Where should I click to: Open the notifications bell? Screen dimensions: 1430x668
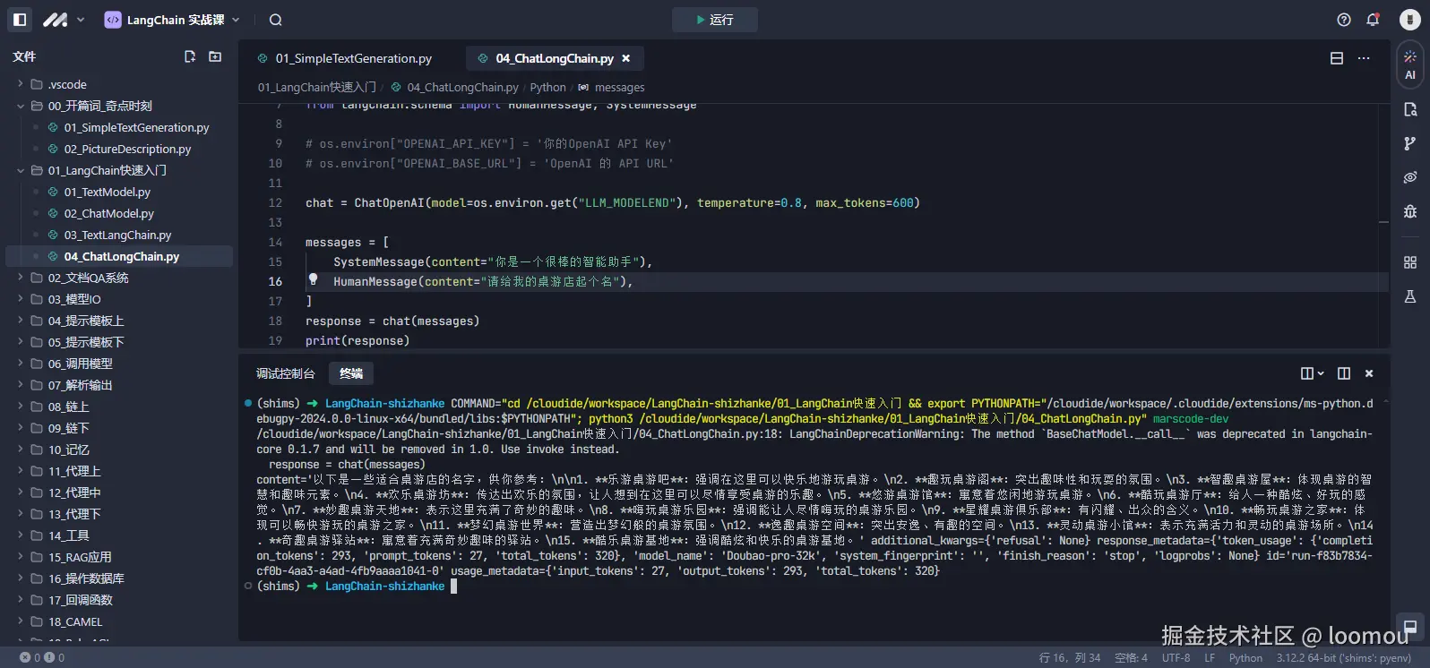pos(1372,20)
